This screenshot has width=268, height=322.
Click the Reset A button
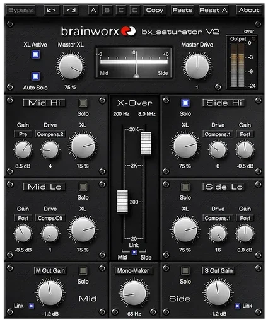(x=213, y=10)
